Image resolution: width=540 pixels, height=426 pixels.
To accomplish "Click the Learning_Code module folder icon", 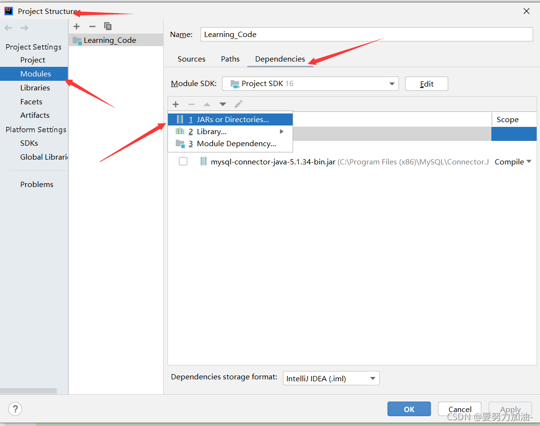I will pos(77,40).
